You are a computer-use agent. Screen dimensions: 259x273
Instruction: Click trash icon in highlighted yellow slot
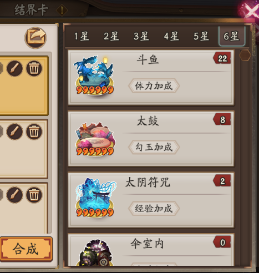point(34,68)
